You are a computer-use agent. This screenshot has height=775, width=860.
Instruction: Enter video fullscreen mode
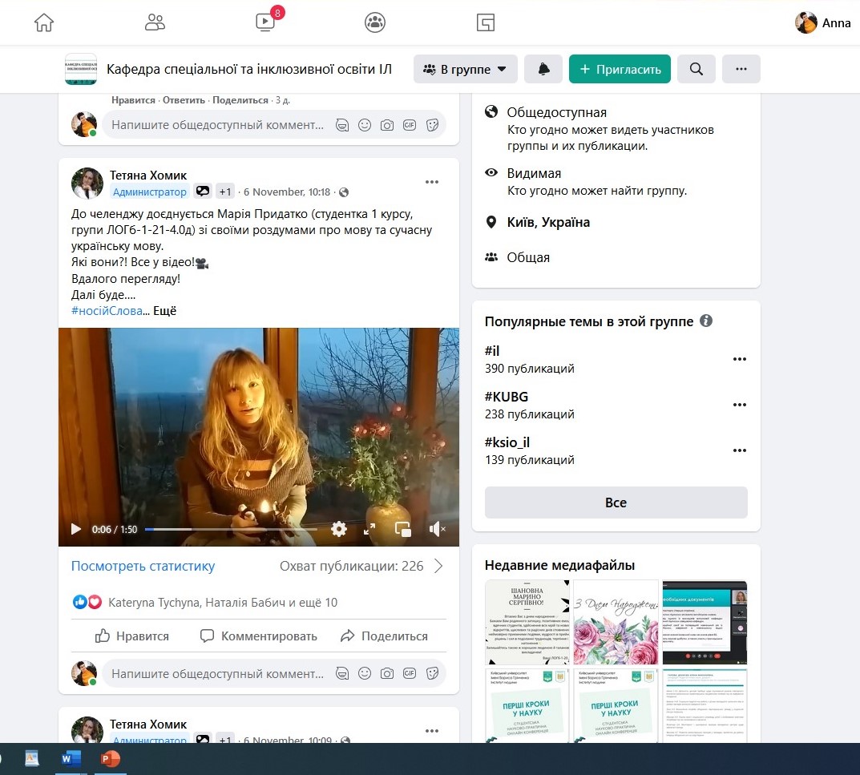369,529
